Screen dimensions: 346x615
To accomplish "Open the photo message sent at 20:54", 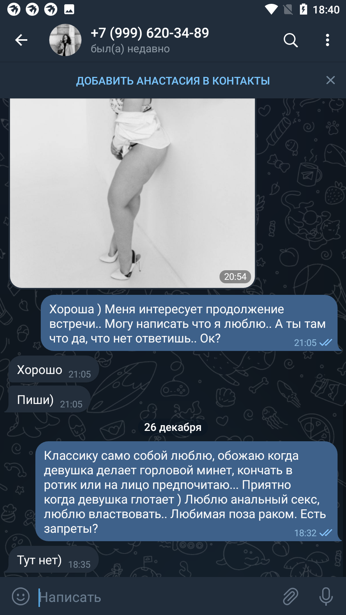I will 132,193.
